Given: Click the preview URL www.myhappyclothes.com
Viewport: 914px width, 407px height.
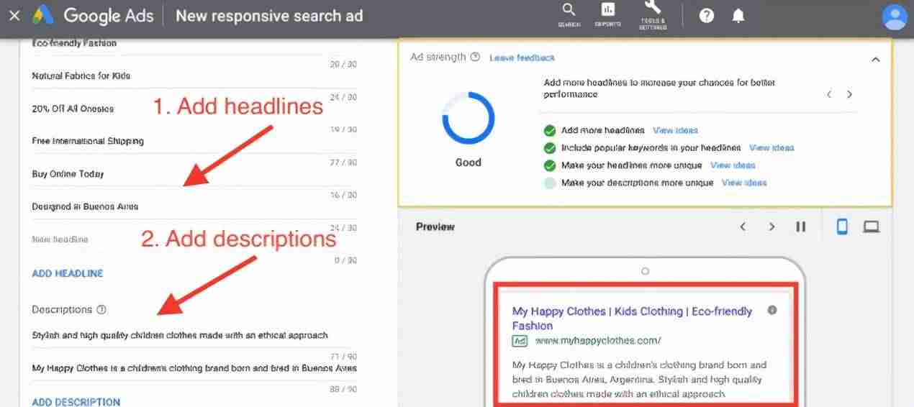Looking at the screenshot, I should tap(597, 340).
